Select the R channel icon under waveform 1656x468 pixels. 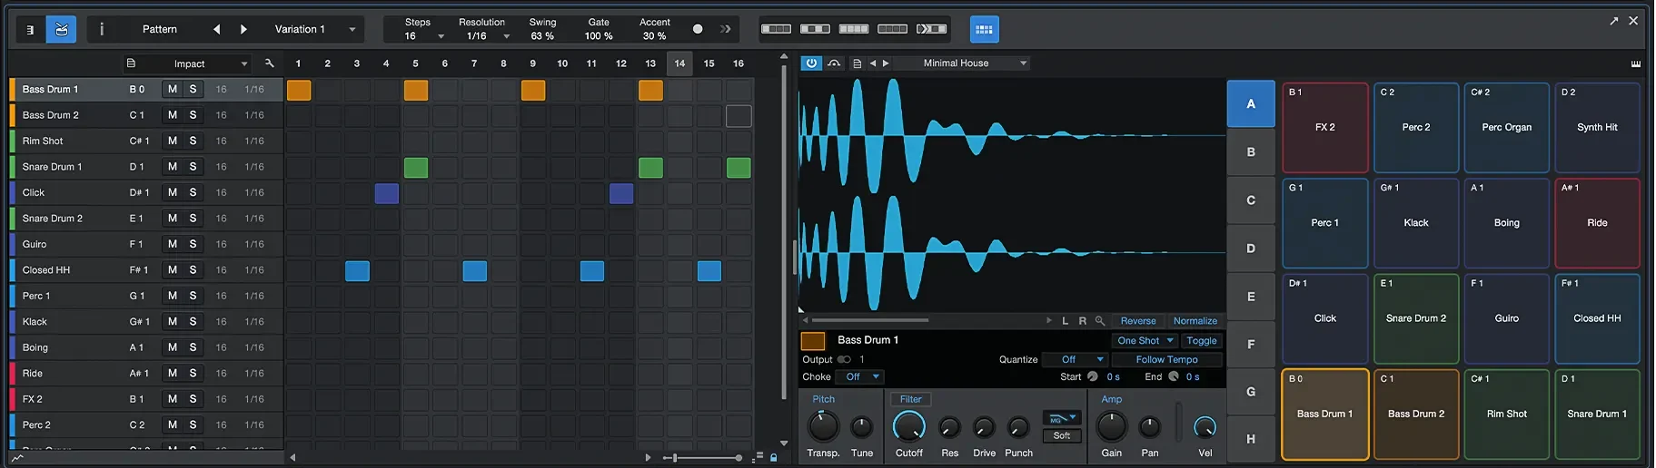coord(1082,321)
